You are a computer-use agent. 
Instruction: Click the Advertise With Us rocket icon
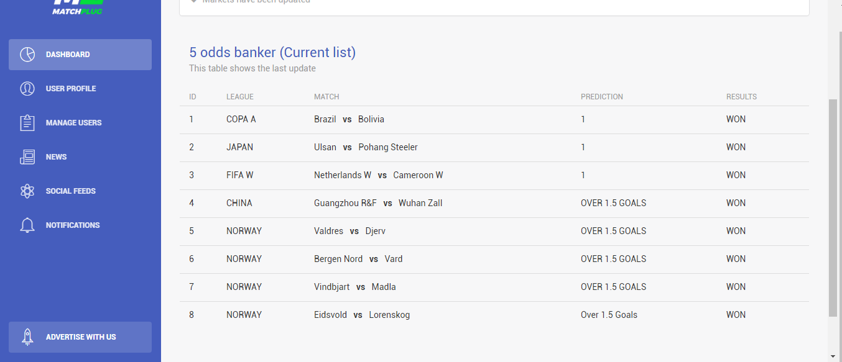[27, 337]
